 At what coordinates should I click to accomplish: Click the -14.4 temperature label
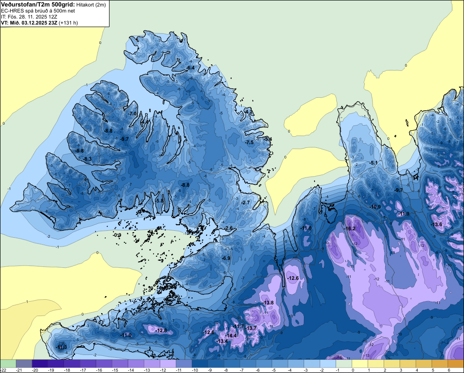click(231, 335)
